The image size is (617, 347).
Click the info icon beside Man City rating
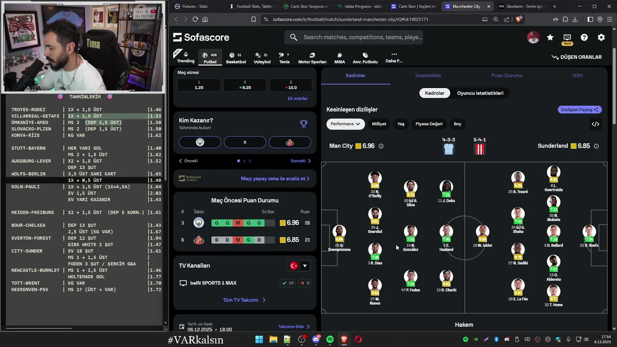(381, 146)
